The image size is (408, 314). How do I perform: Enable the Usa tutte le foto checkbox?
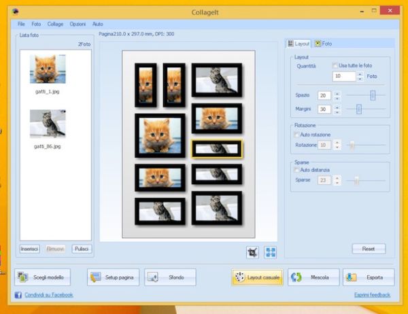coord(335,65)
